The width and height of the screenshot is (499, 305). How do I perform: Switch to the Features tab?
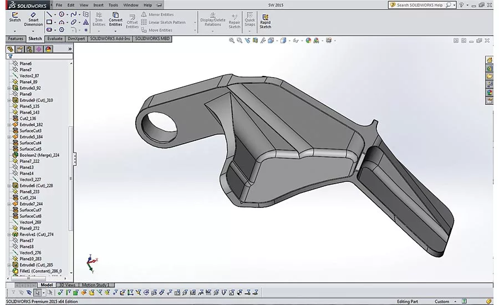16,38
